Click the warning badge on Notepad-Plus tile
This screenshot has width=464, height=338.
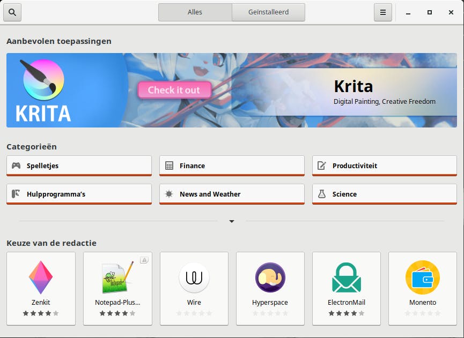(144, 260)
